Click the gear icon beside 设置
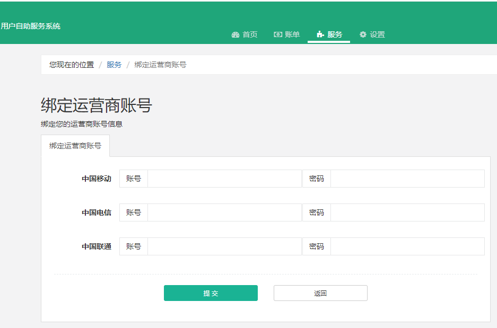 coord(363,34)
